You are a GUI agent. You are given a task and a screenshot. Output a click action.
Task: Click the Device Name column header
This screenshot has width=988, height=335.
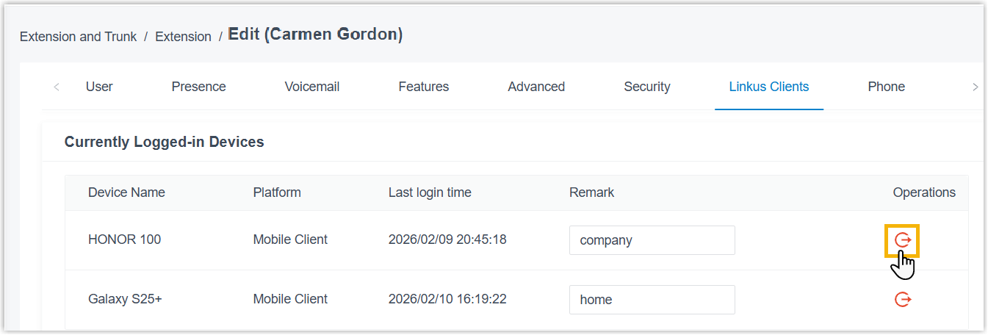tap(126, 192)
